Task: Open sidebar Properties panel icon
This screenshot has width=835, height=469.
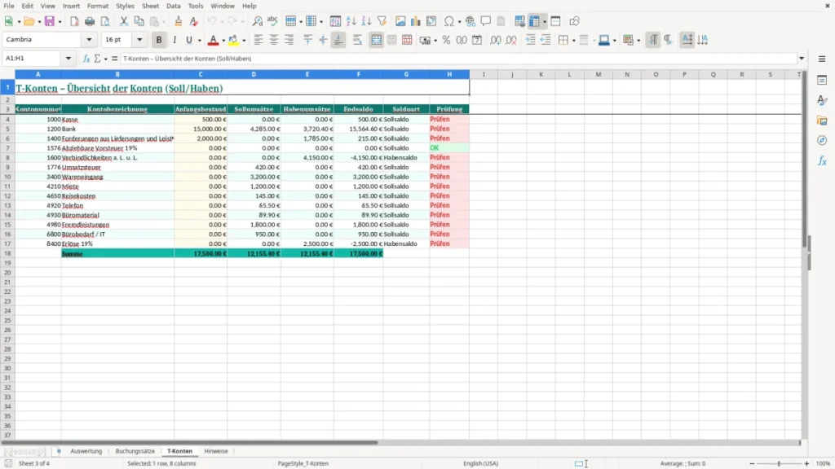Action: pos(822,80)
